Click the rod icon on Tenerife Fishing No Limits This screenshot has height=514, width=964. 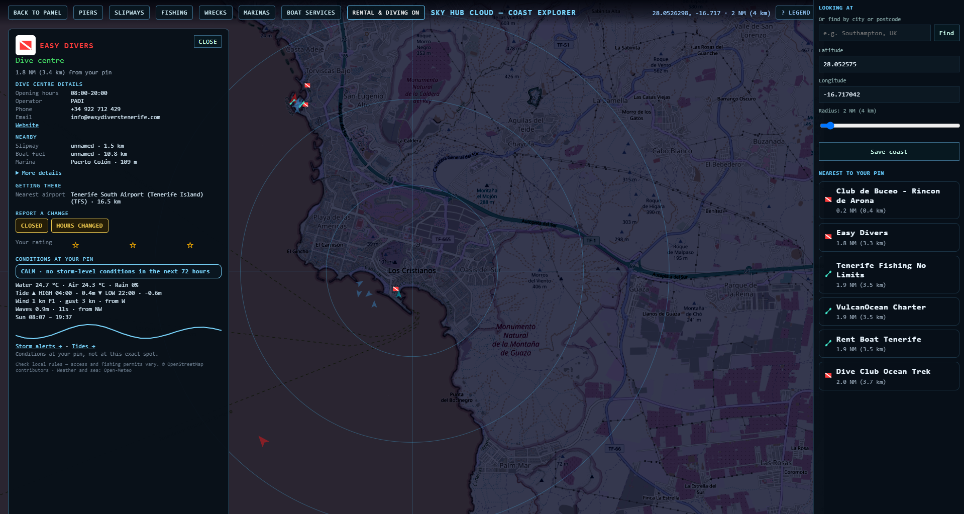pyautogui.click(x=828, y=274)
